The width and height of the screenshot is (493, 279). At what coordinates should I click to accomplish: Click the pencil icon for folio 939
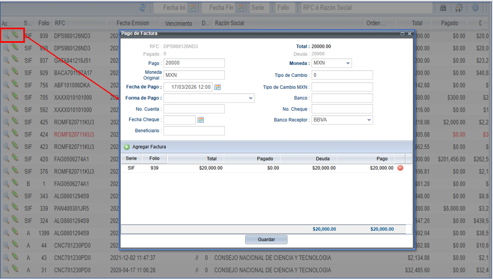click(16, 35)
